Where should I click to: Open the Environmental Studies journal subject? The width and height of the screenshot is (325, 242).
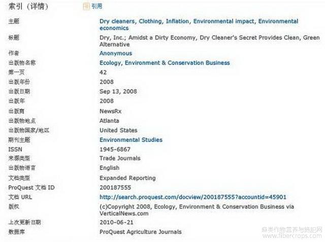tap(131, 140)
